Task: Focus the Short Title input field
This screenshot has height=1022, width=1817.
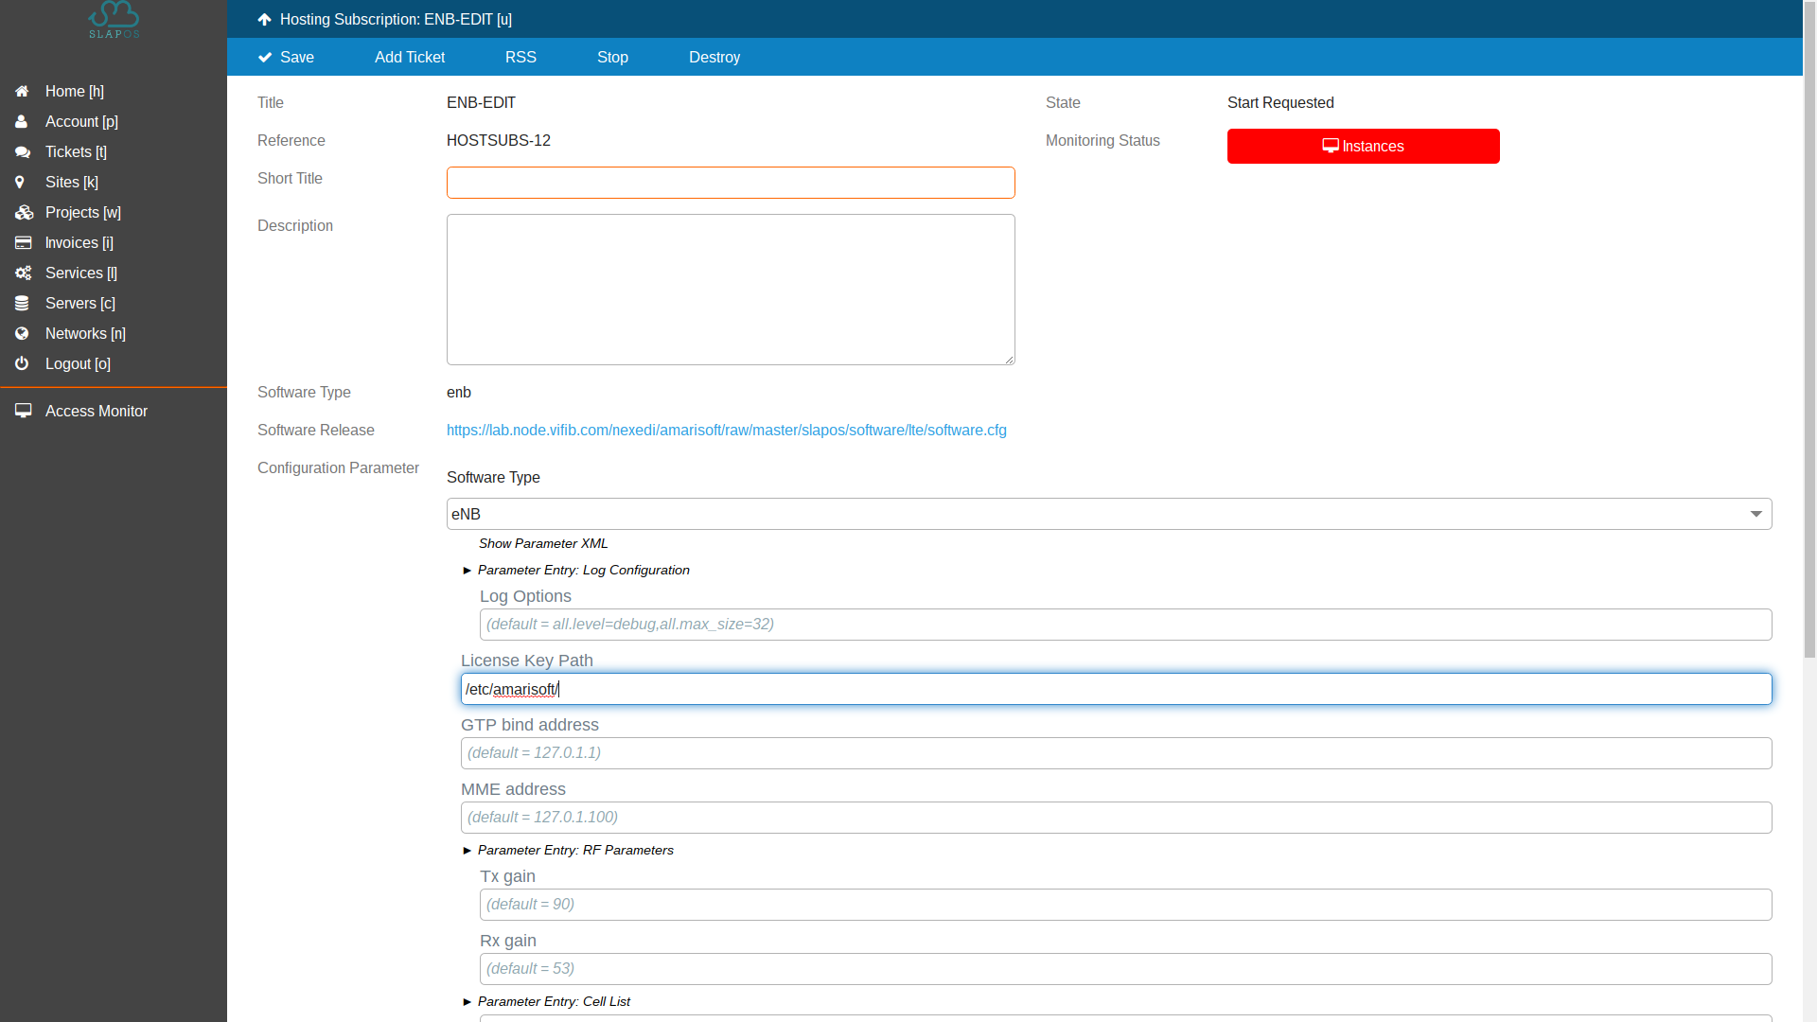Action: coord(731,183)
